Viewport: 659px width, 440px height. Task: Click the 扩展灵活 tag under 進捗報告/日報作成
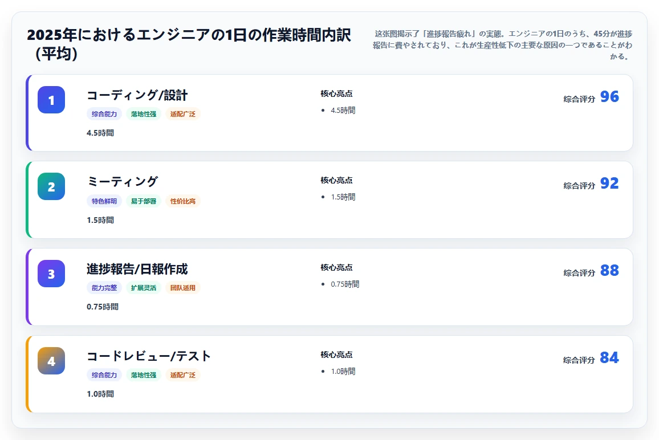click(x=143, y=288)
